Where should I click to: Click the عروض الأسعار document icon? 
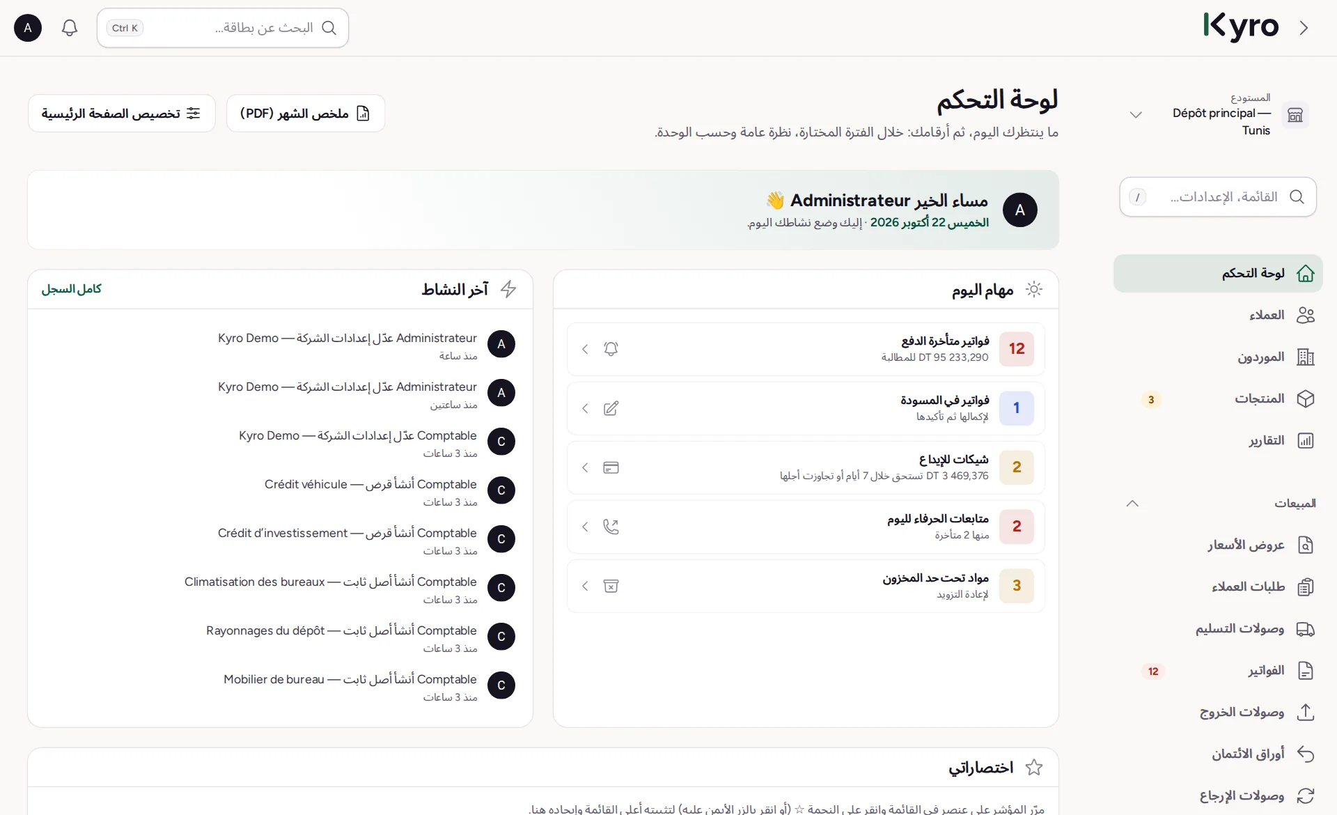point(1306,545)
